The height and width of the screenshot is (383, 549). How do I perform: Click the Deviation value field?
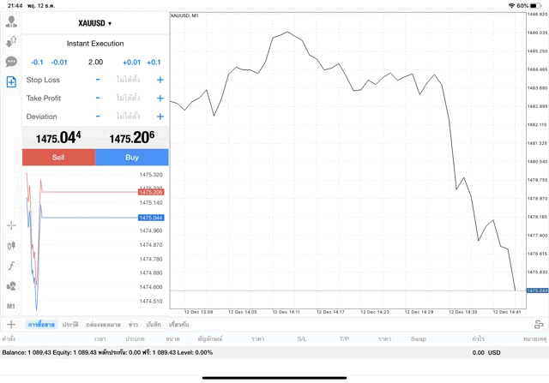tap(129, 117)
